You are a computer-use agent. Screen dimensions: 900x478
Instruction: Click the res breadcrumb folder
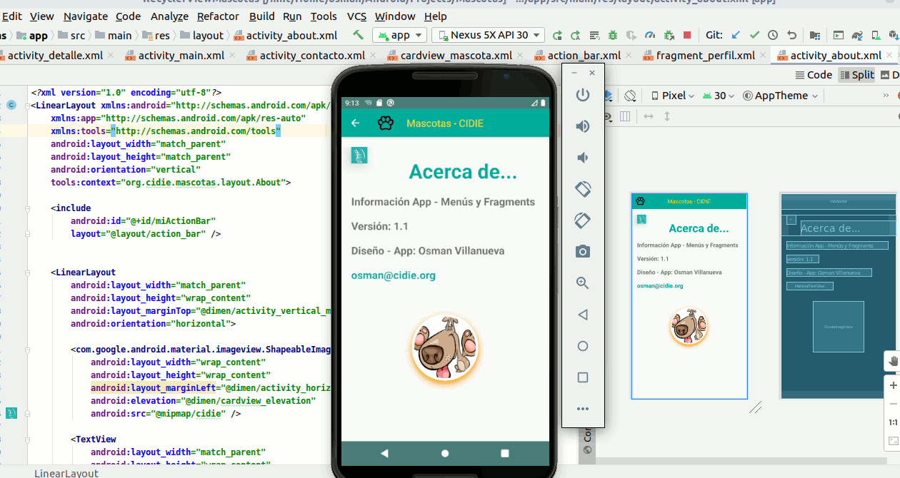[156, 35]
